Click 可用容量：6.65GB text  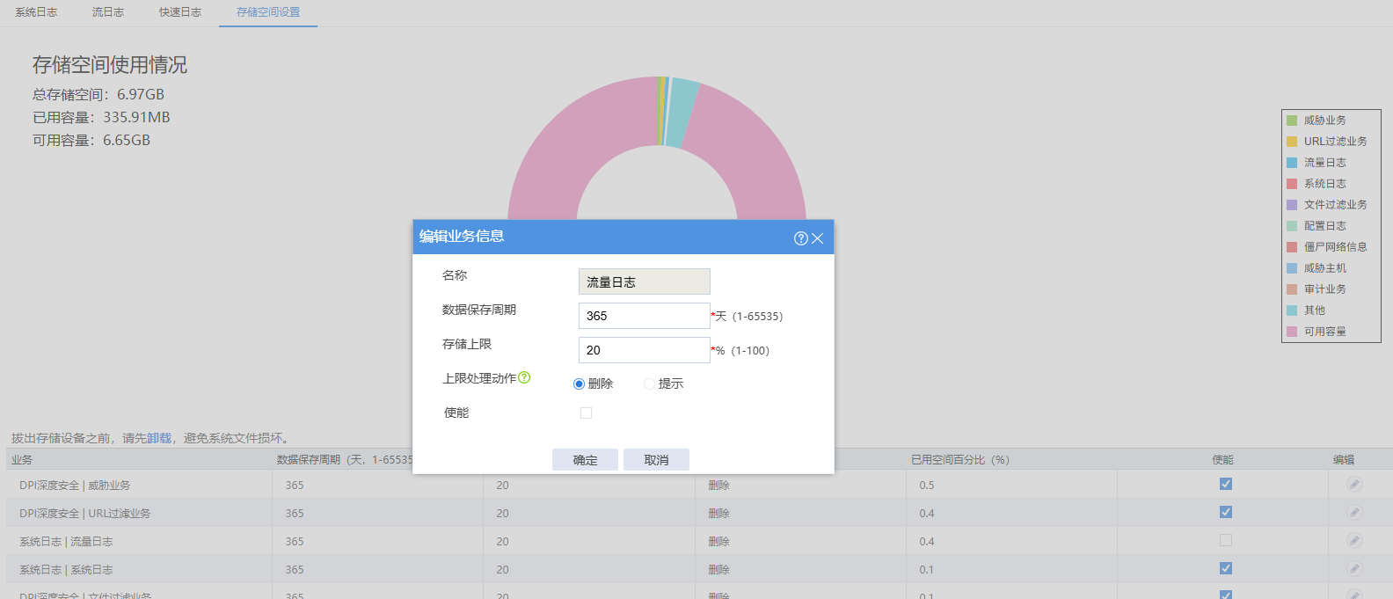(91, 140)
